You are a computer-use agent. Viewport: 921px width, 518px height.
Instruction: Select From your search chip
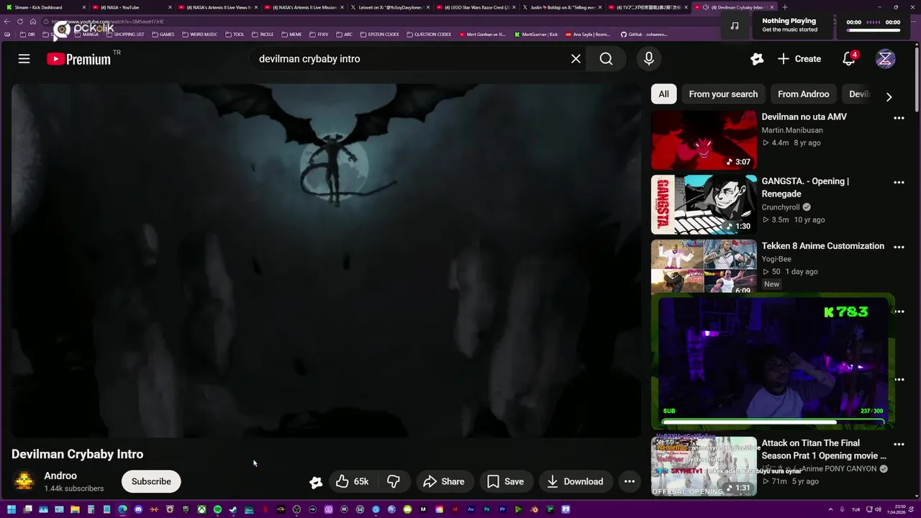tap(723, 94)
